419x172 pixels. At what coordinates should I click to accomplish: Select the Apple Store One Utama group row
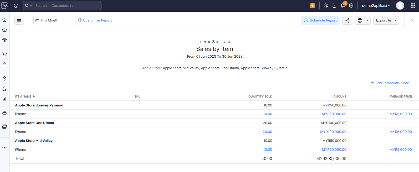[214, 123]
